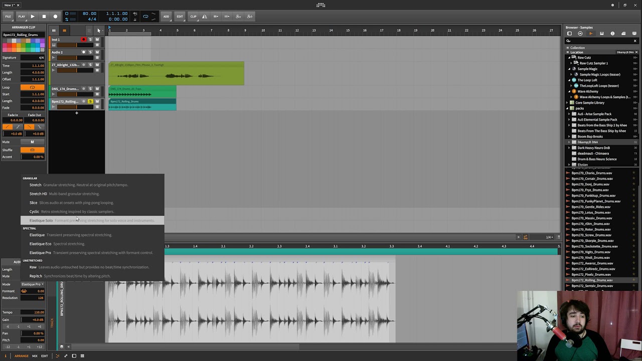642x361 pixels.
Task: Click the clip name field Bpm172_Rolling_Drums
Action: click(x=24, y=35)
